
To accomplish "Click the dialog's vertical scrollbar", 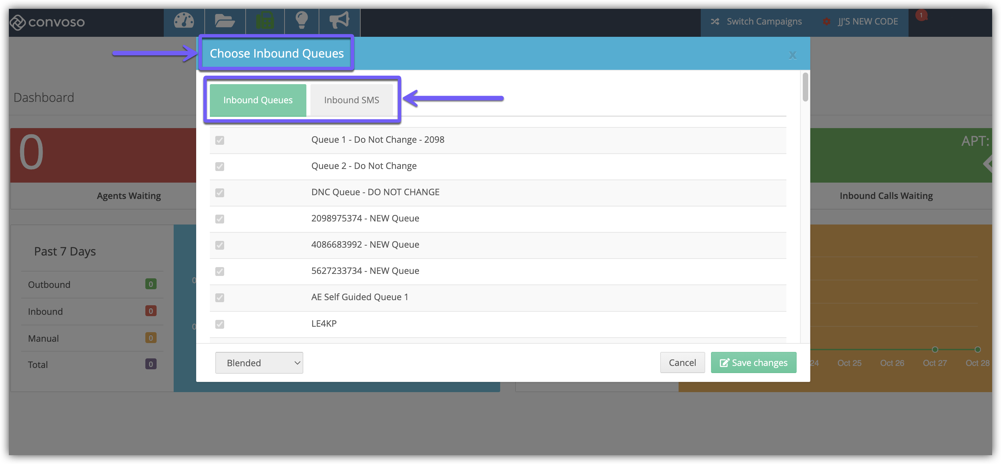I will click(805, 88).
